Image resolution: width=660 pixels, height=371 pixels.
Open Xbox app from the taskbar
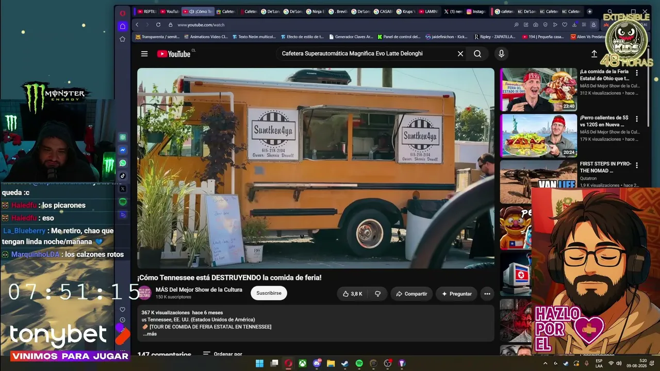coord(303,363)
